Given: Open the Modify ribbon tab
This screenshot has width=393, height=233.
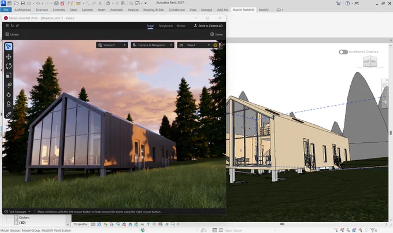Looking at the screenshot, I should [264, 10].
